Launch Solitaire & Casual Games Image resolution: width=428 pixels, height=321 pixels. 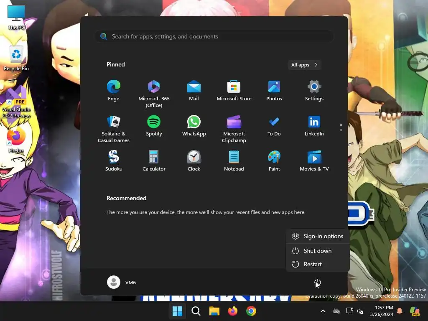click(x=114, y=129)
